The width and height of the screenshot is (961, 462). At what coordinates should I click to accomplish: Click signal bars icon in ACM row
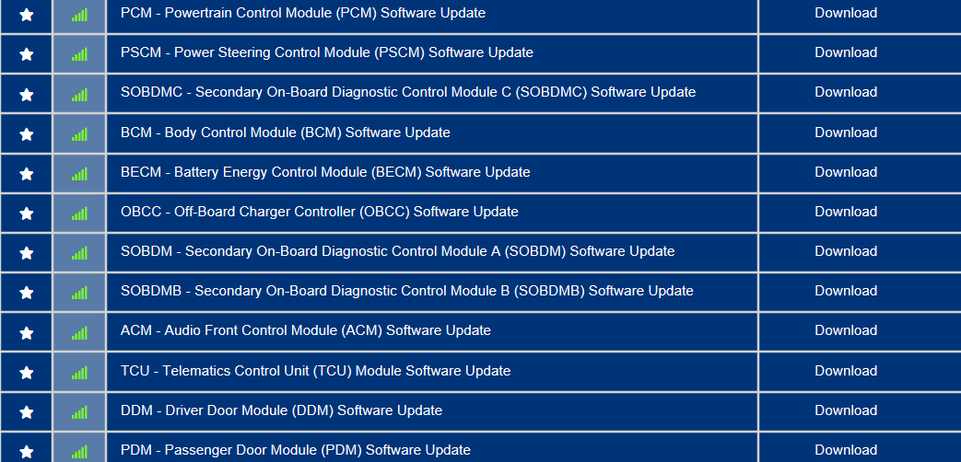click(79, 332)
